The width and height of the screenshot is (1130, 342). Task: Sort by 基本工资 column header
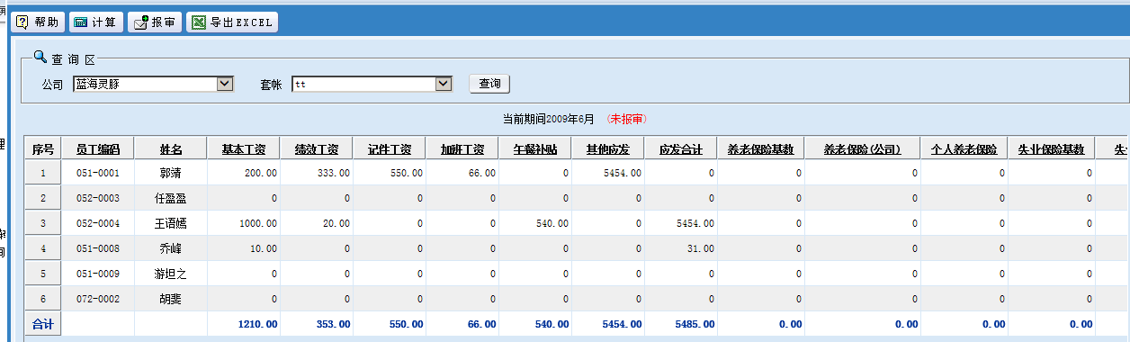pos(244,149)
